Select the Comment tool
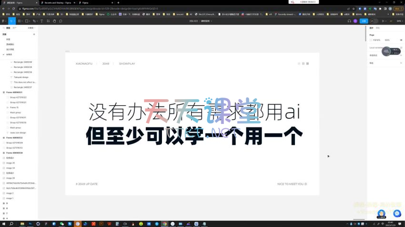405x227 pixels. pos(61,21)
